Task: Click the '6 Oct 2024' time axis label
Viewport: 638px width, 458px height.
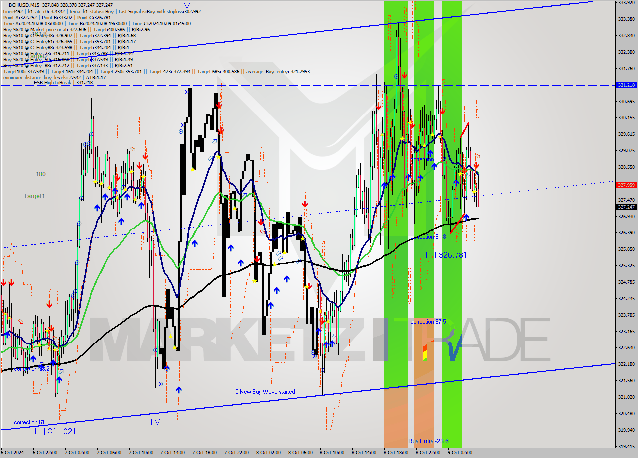Action: point(13,453)
